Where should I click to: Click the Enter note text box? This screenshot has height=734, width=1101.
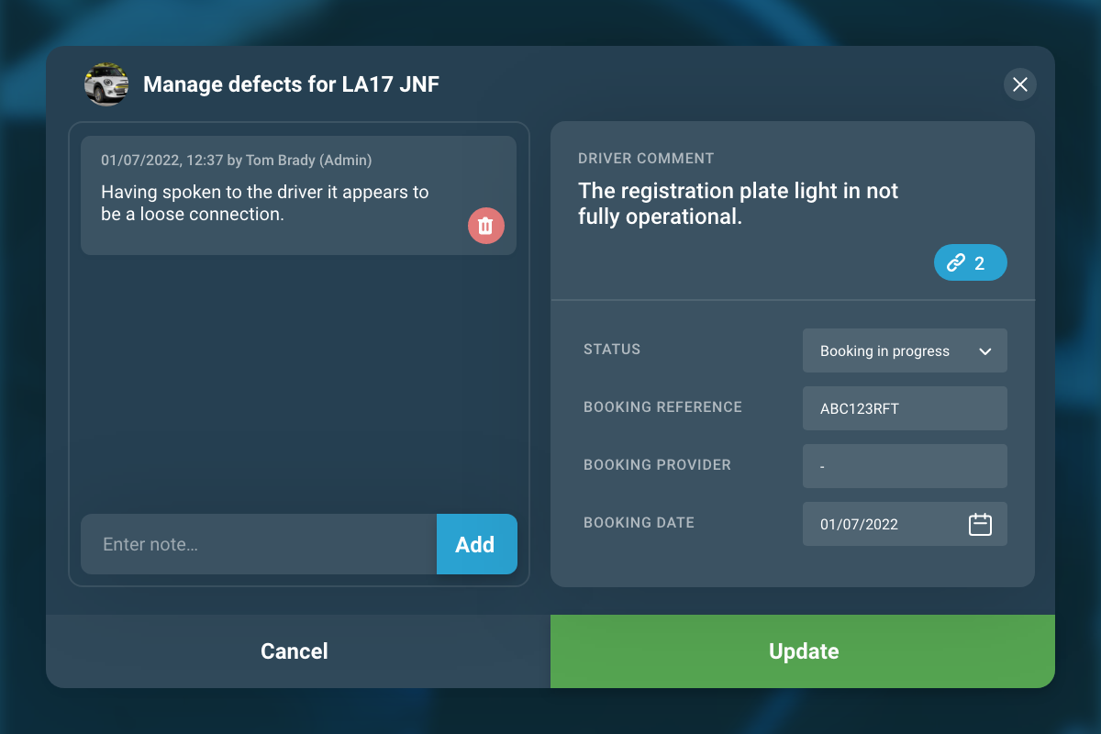[x=259, y=544]
